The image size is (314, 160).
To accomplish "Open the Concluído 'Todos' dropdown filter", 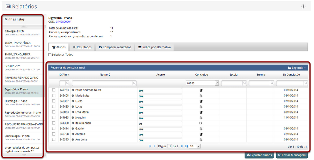I will click(x=202, y=83).
